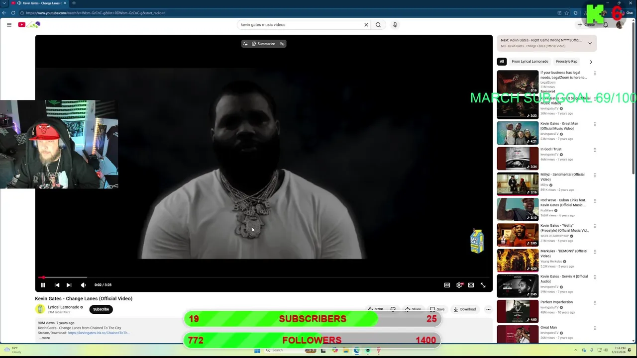Reload the page in browser
Viewport: 637px width, 358px height.
[x=13, y=13]
